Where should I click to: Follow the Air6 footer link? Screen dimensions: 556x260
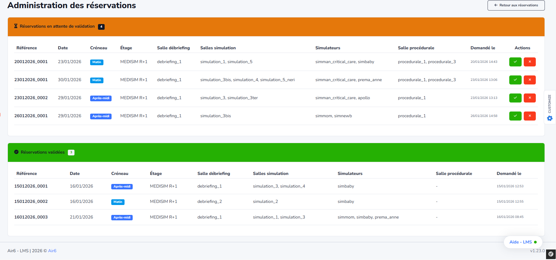coord(52,251)
